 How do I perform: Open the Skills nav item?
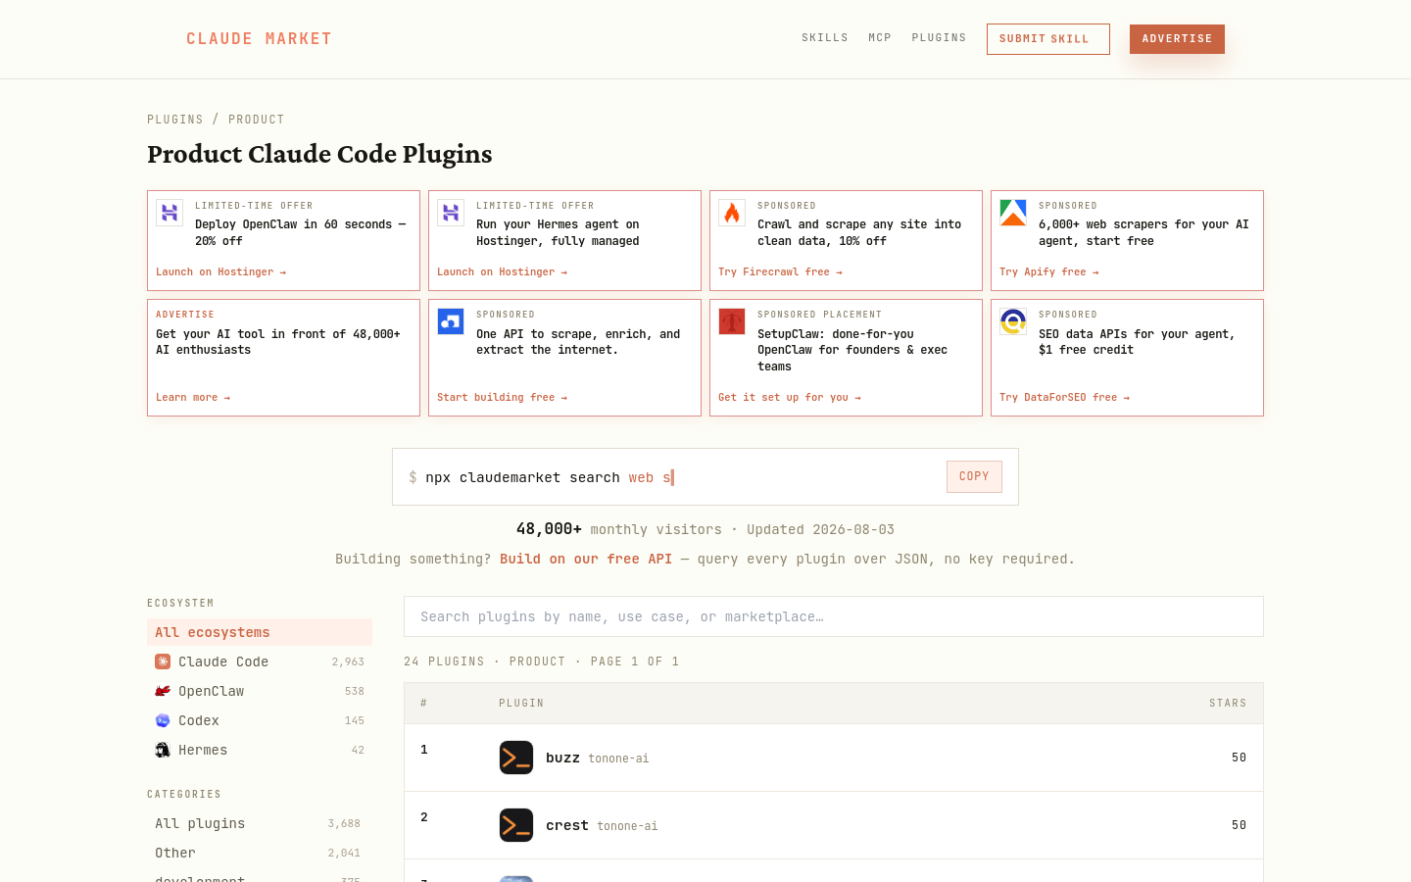point(825,38)
